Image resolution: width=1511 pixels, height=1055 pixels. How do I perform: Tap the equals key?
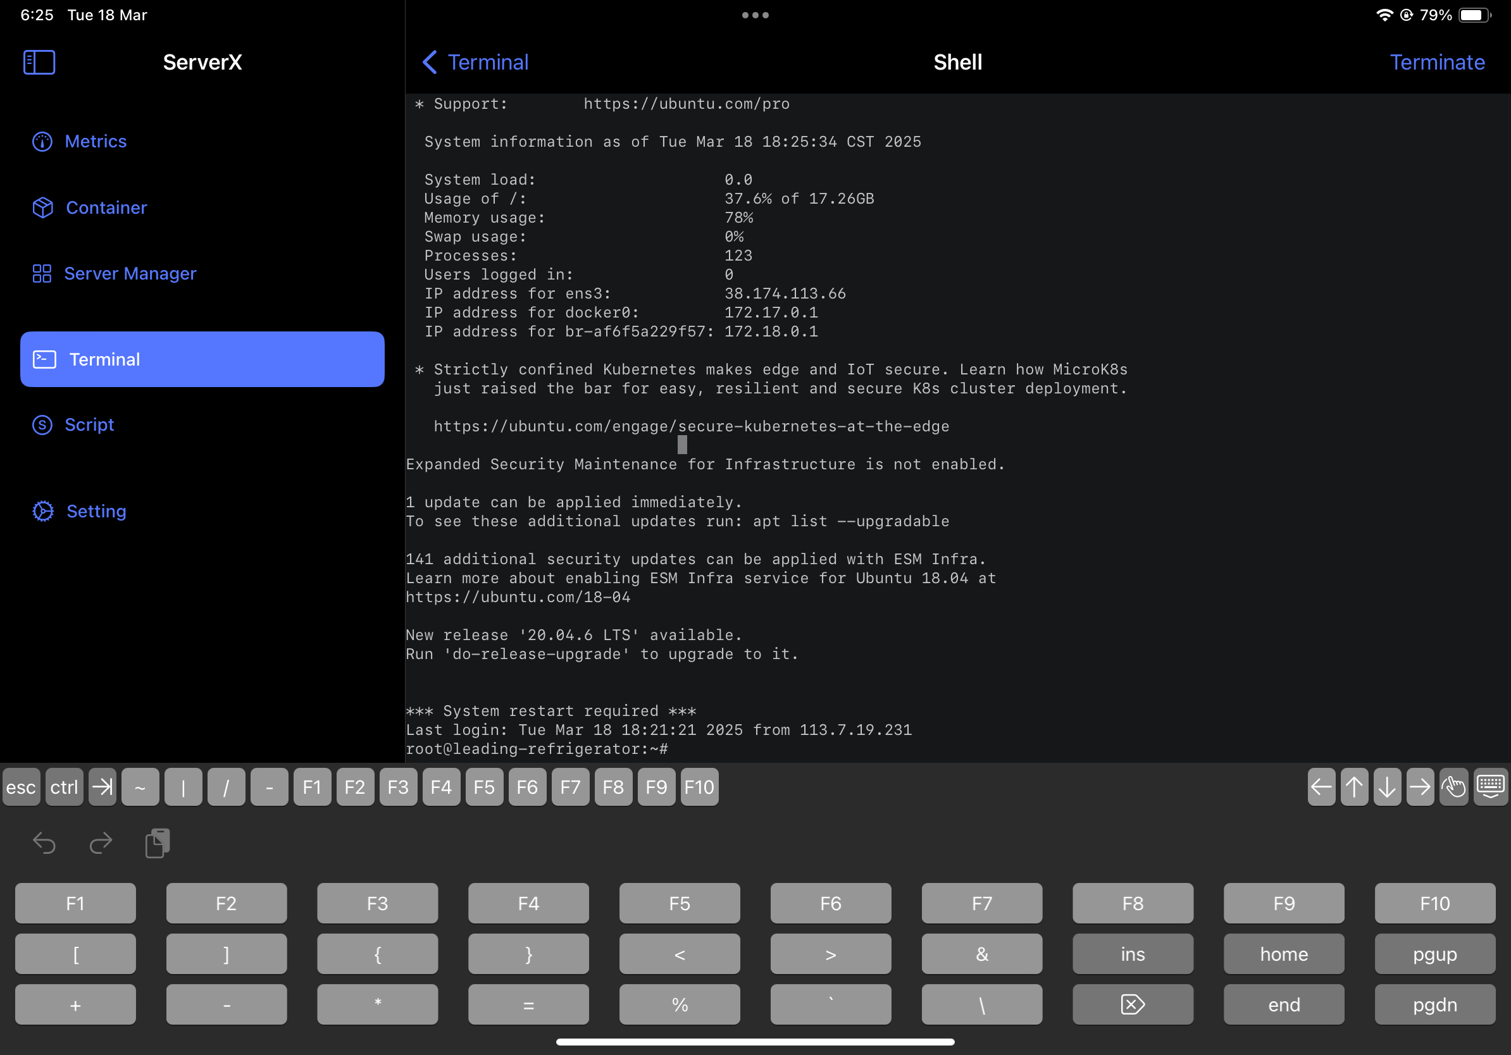[528, 1004]
